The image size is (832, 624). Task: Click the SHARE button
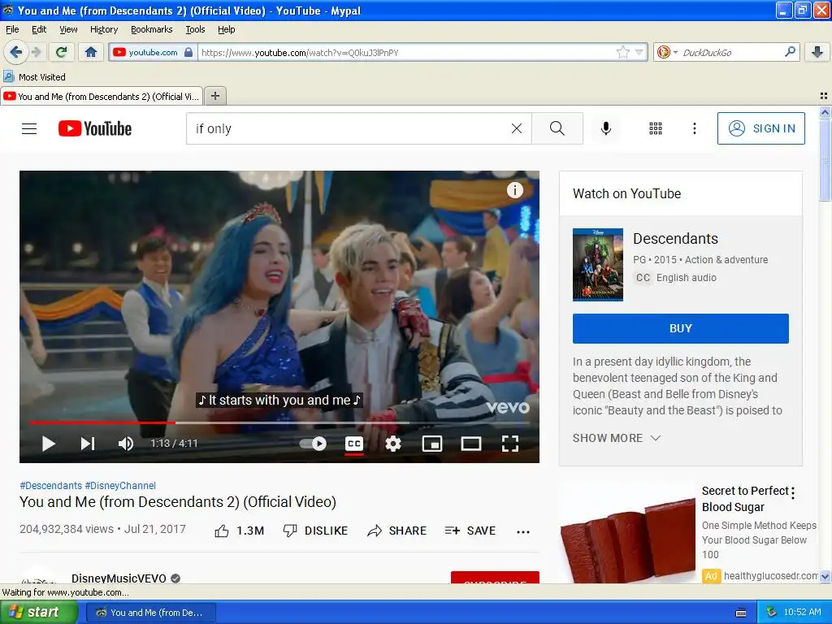(396, 531)
